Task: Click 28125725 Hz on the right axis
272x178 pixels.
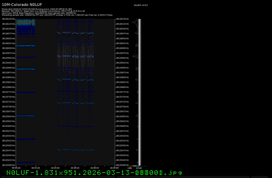Action: tap(122, 102)
